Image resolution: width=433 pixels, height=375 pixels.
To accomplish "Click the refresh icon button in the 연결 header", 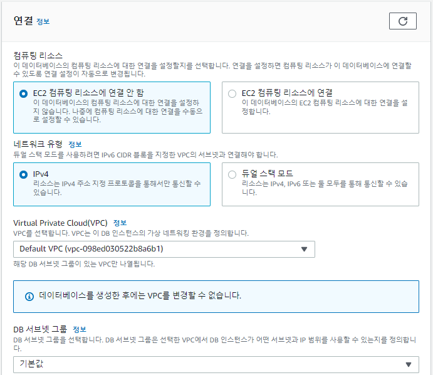I will tap(403, 21).
